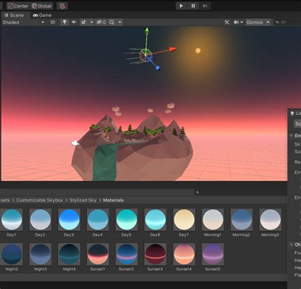Screen dimensions: 301x289
Task: Click the project search field
Action: coord(241,192)
